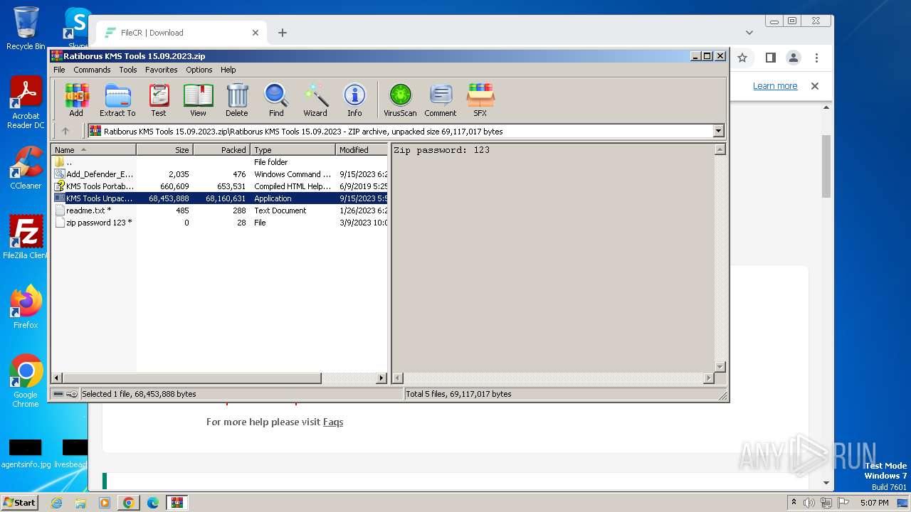The width and height of the screenshot is (911, 512).
Task: Open Chrome in the taskbar
Action: click(128, 503)
